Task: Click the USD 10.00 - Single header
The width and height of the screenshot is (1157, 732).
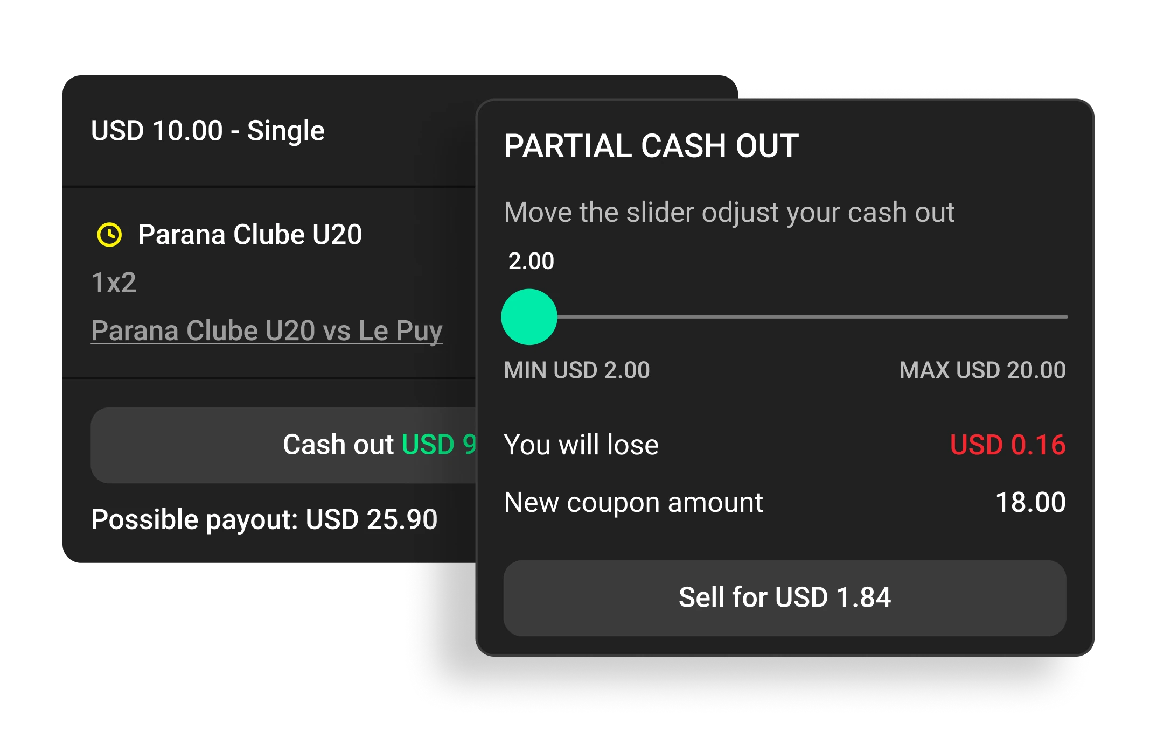Action: pos(207,131)
